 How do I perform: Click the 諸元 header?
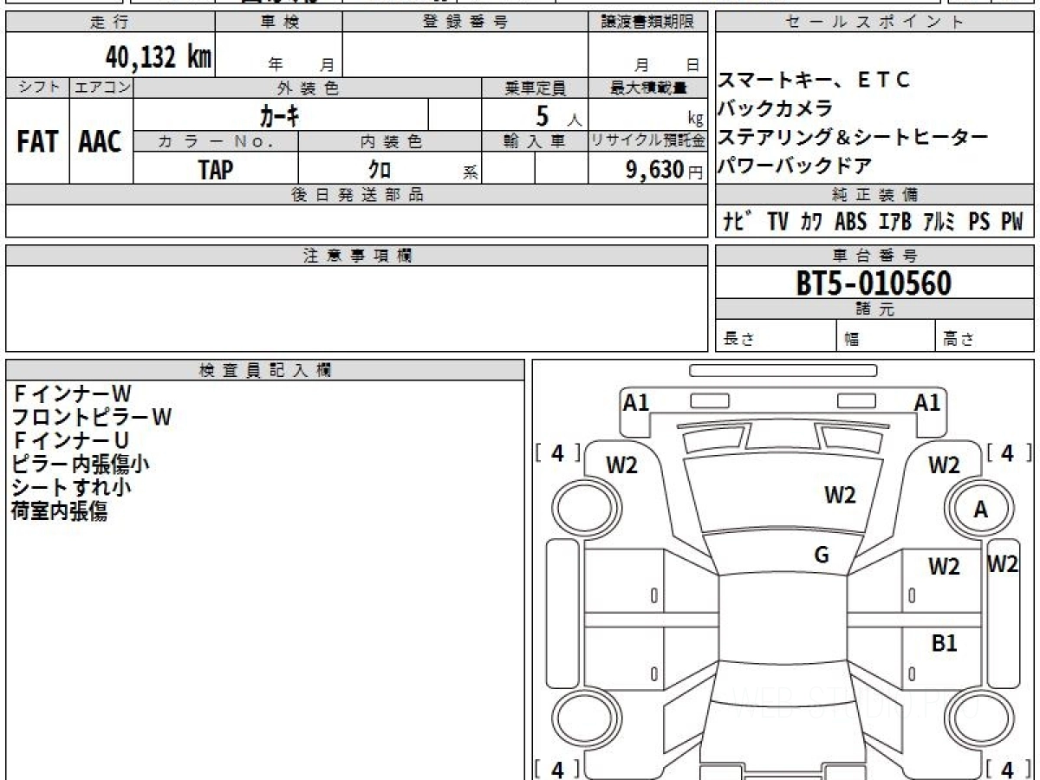tap(874, 309)
